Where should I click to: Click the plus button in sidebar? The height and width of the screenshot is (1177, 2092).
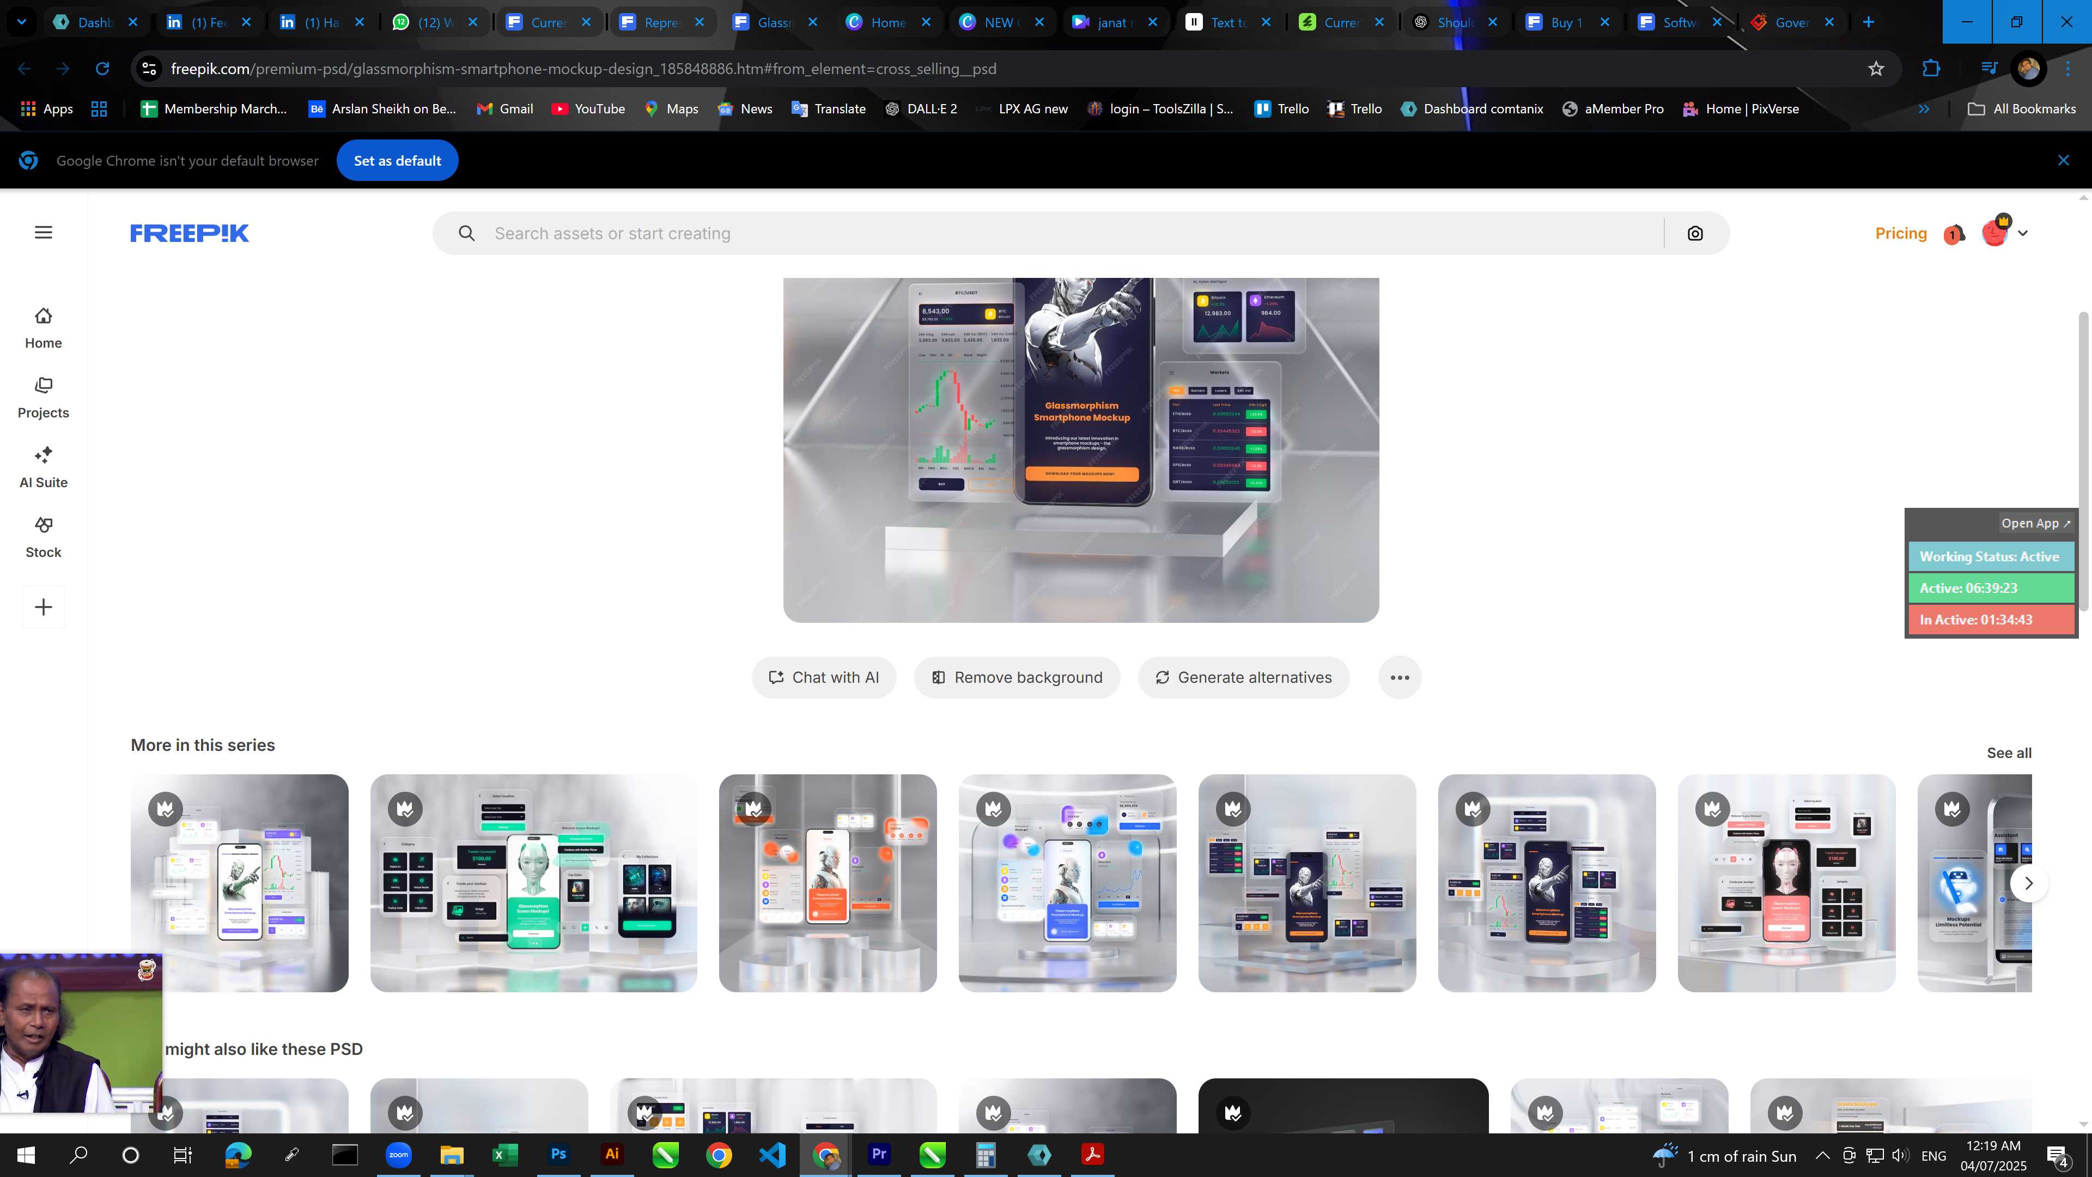[x=44, y=607]
